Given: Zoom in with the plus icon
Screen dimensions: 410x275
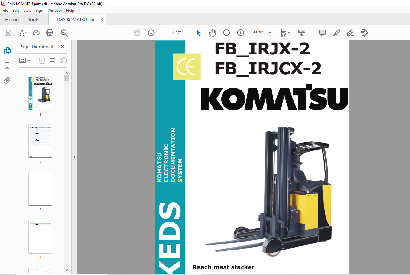Looking at the screenshot, I should click(241, 33).
